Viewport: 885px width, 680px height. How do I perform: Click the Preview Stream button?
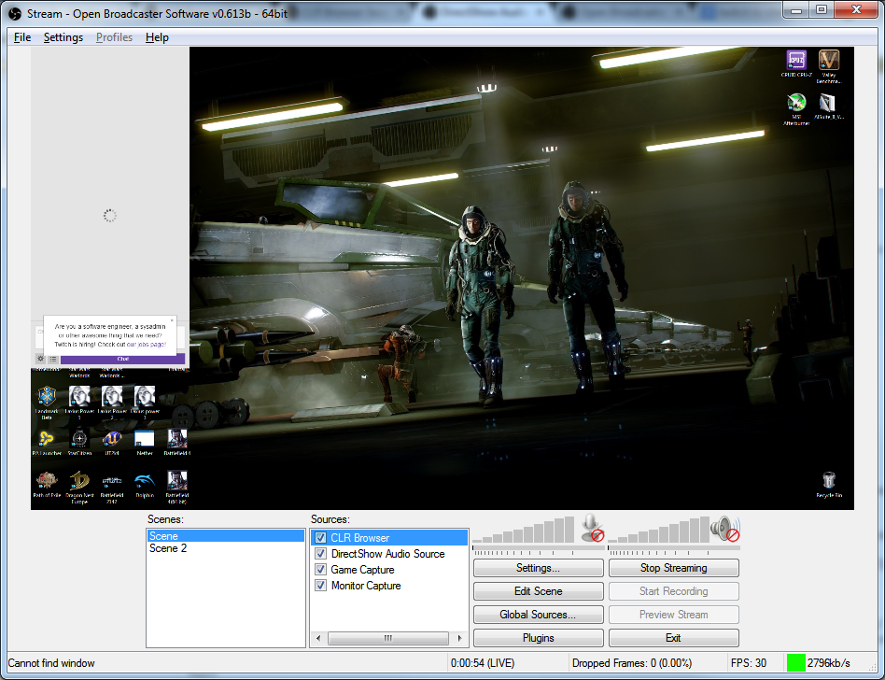point(673,615)
